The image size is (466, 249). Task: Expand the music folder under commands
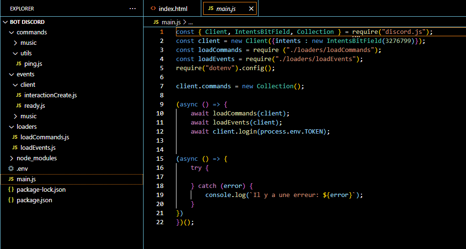[x=15, y=43]
